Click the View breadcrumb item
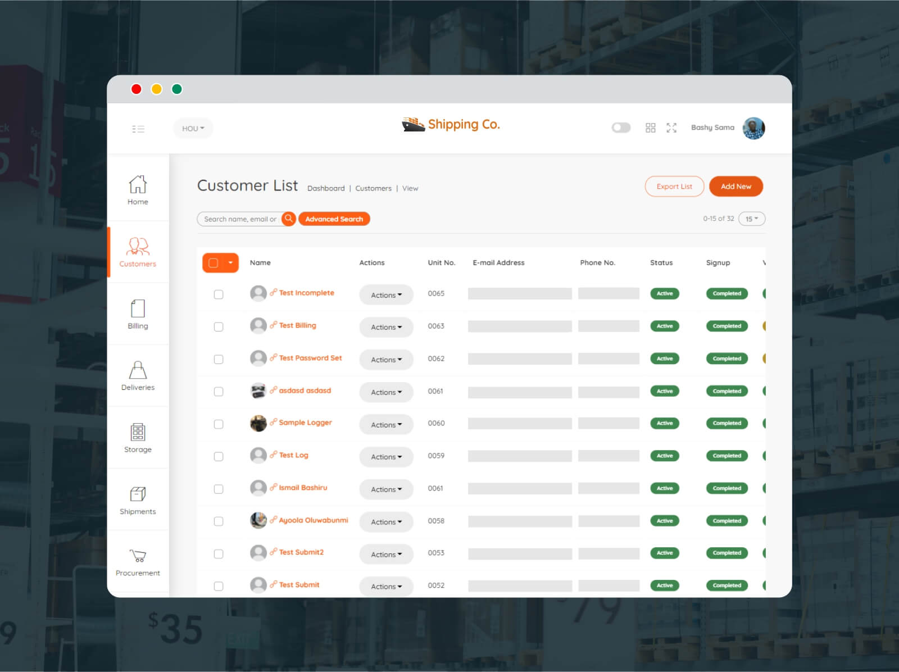Viewport: 899px width, 672px height. pyautogui.click(x=410, y=188)
